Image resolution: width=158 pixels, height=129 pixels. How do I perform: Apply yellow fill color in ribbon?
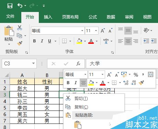click(x=79, y=41)
